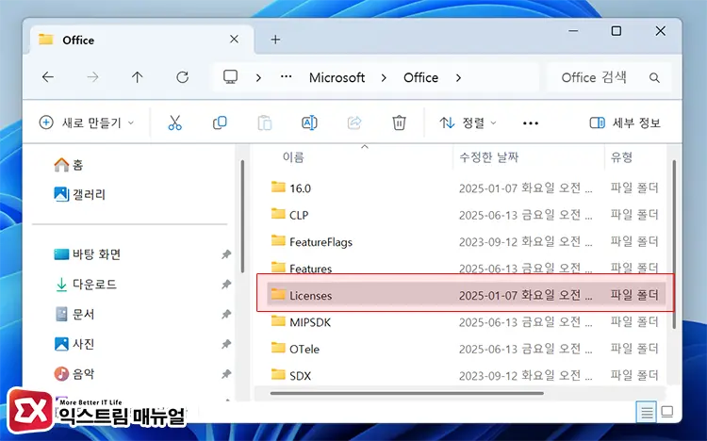
Task: Select the OTele folder
Action: point(465,349)
